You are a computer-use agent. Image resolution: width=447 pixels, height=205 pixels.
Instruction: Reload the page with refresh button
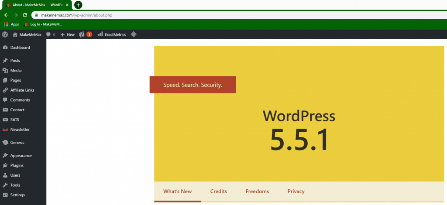(25, 15)
